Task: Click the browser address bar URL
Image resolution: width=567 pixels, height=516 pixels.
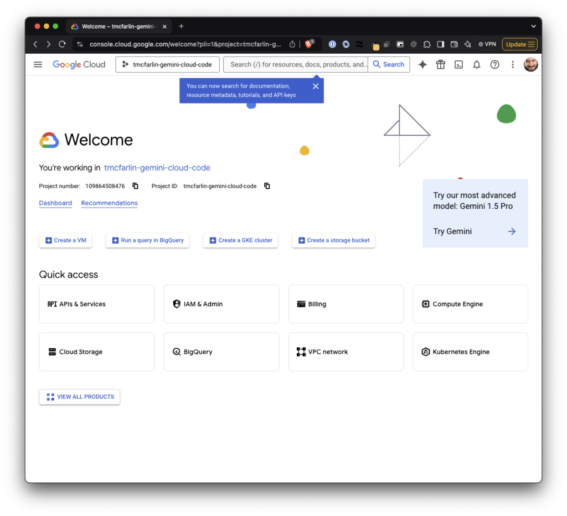Action: (185, 44)
